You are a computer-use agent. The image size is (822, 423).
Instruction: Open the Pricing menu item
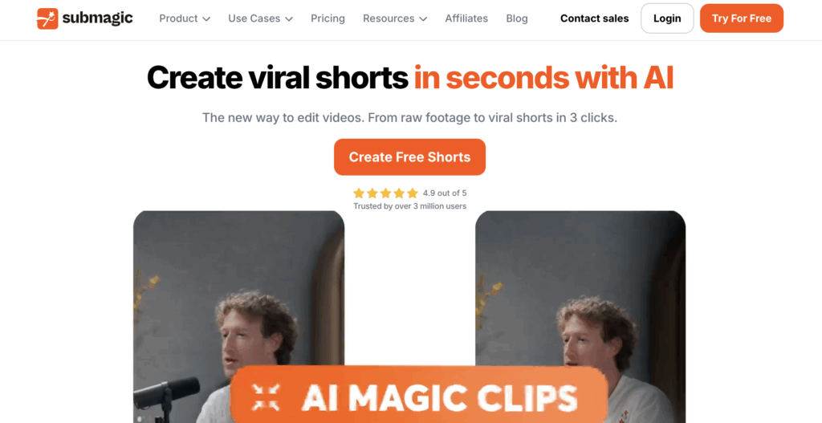pyautogui.click(x=328, y=18)
